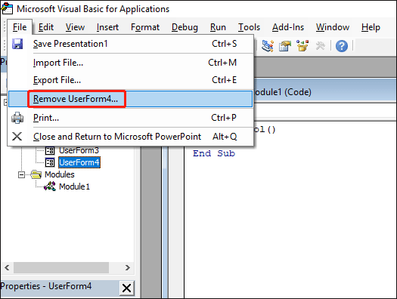This screenshot has width=397, height=299.
Task: Open the File menu
Action: click(20, 27)
